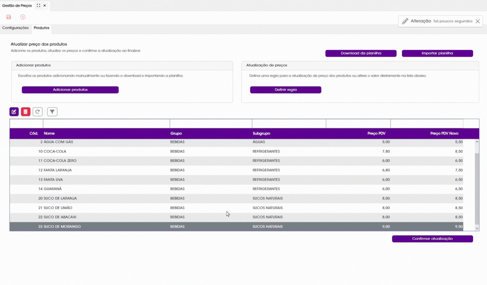Click the edit pencil icon above table
The height and width of the screenshot is (285, 487).
[x=14, y=112]
